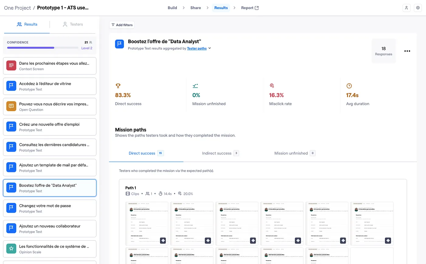This screenshot has height=264, width=426.
Task: Click the red Context Screen block icon
Action: tap(11, 66)
